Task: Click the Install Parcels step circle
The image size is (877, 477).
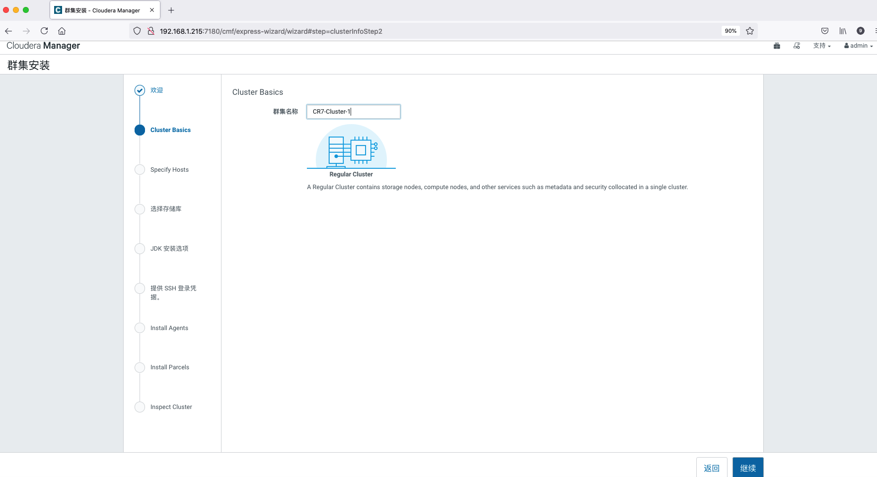Action: pos(140,367)
